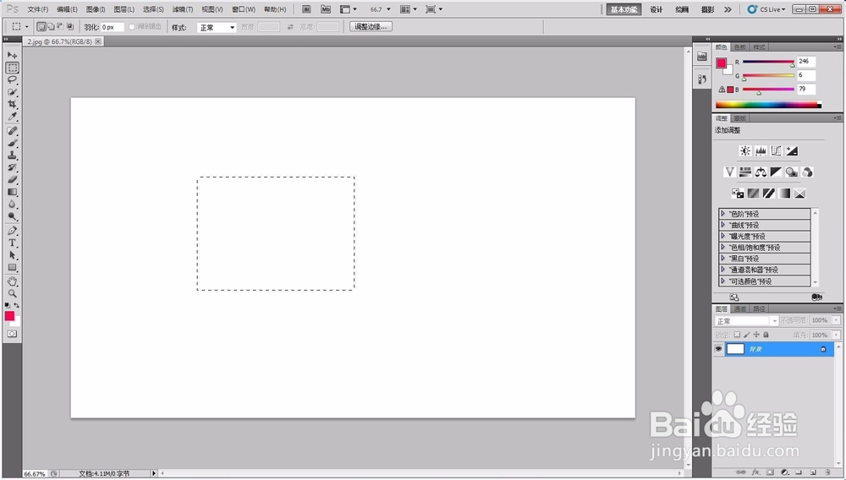The image size is (846, 480).
Task: Select the Lasso tool
Action: [x=12, y=79]
